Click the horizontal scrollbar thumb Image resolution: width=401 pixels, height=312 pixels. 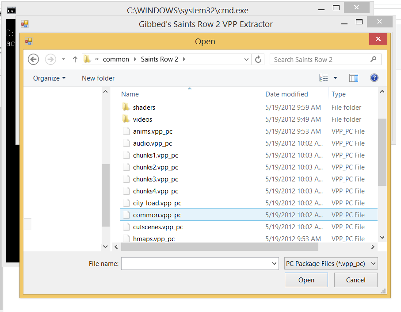tap(220, 247)
